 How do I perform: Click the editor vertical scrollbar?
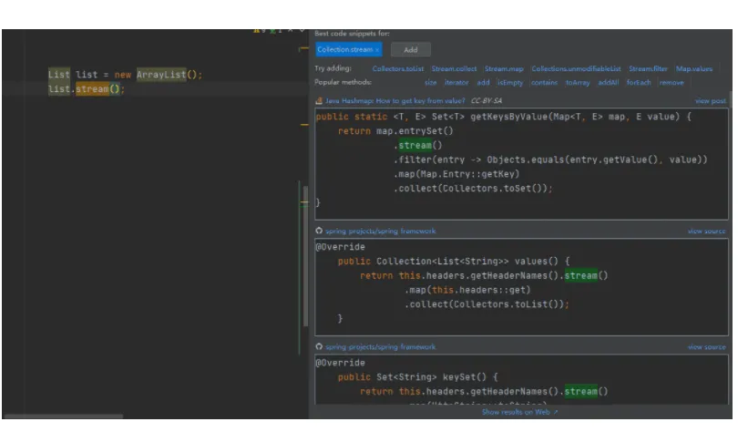[305, 256]
